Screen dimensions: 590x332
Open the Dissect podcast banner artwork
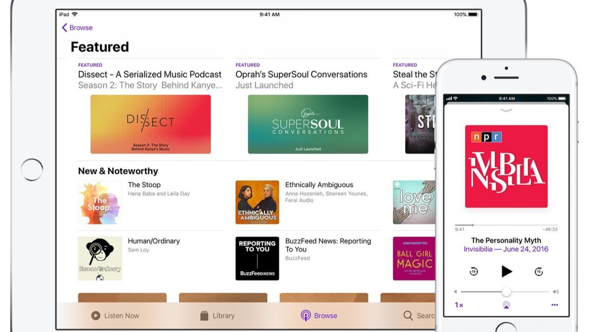click(x=150, y=124)
